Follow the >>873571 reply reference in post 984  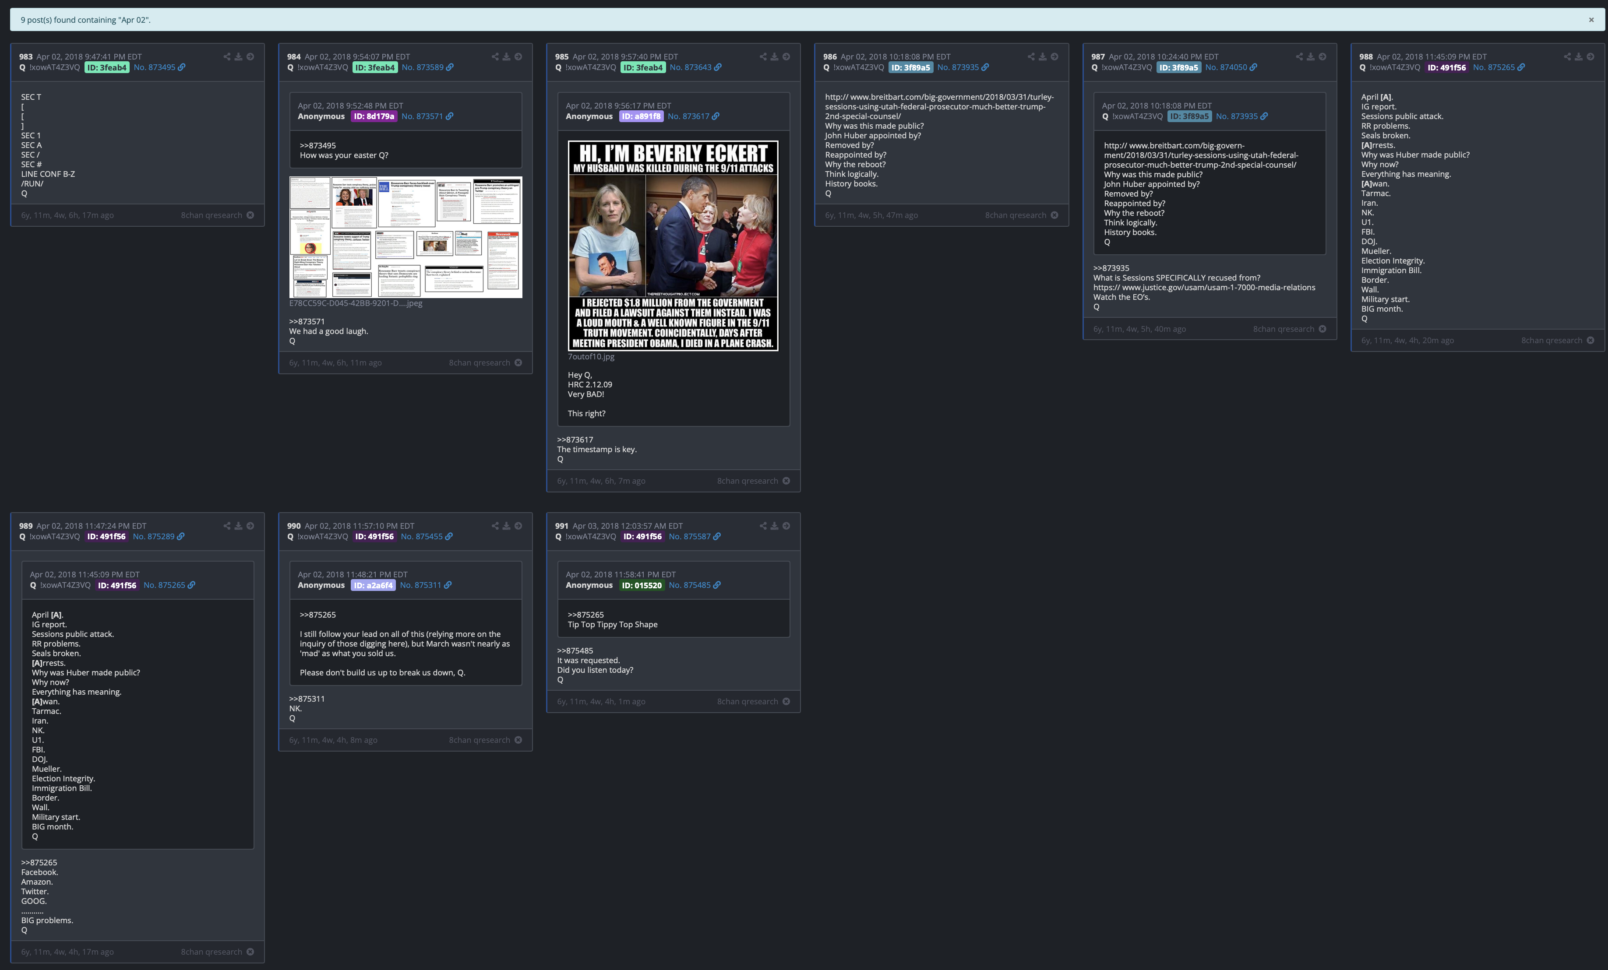pyautogui.click(x=307, y=322)
